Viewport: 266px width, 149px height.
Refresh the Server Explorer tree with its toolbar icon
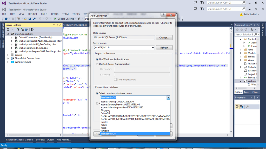[8, 29]
